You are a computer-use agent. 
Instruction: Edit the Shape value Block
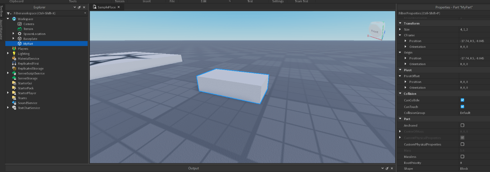click(474, 168)
